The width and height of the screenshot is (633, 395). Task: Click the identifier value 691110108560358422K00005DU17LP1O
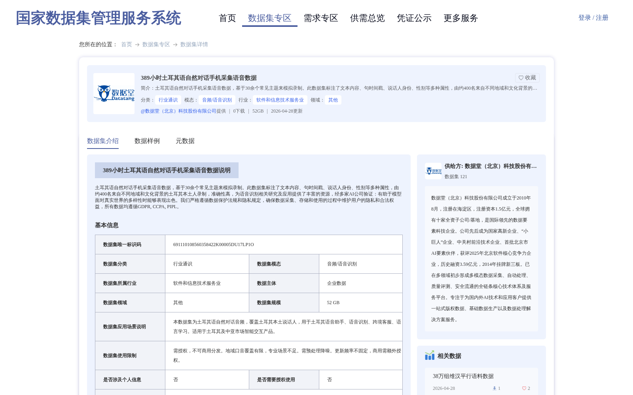tap(214, 245)
